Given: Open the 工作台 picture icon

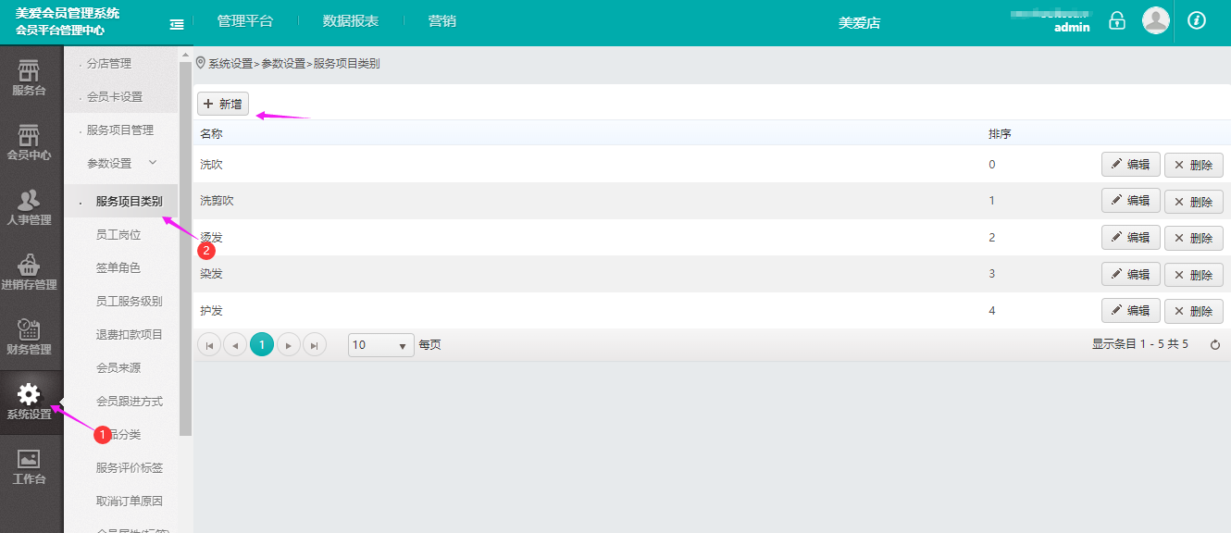Looking at the screenshot, I should pyautogui.click(x=29, y=460).
